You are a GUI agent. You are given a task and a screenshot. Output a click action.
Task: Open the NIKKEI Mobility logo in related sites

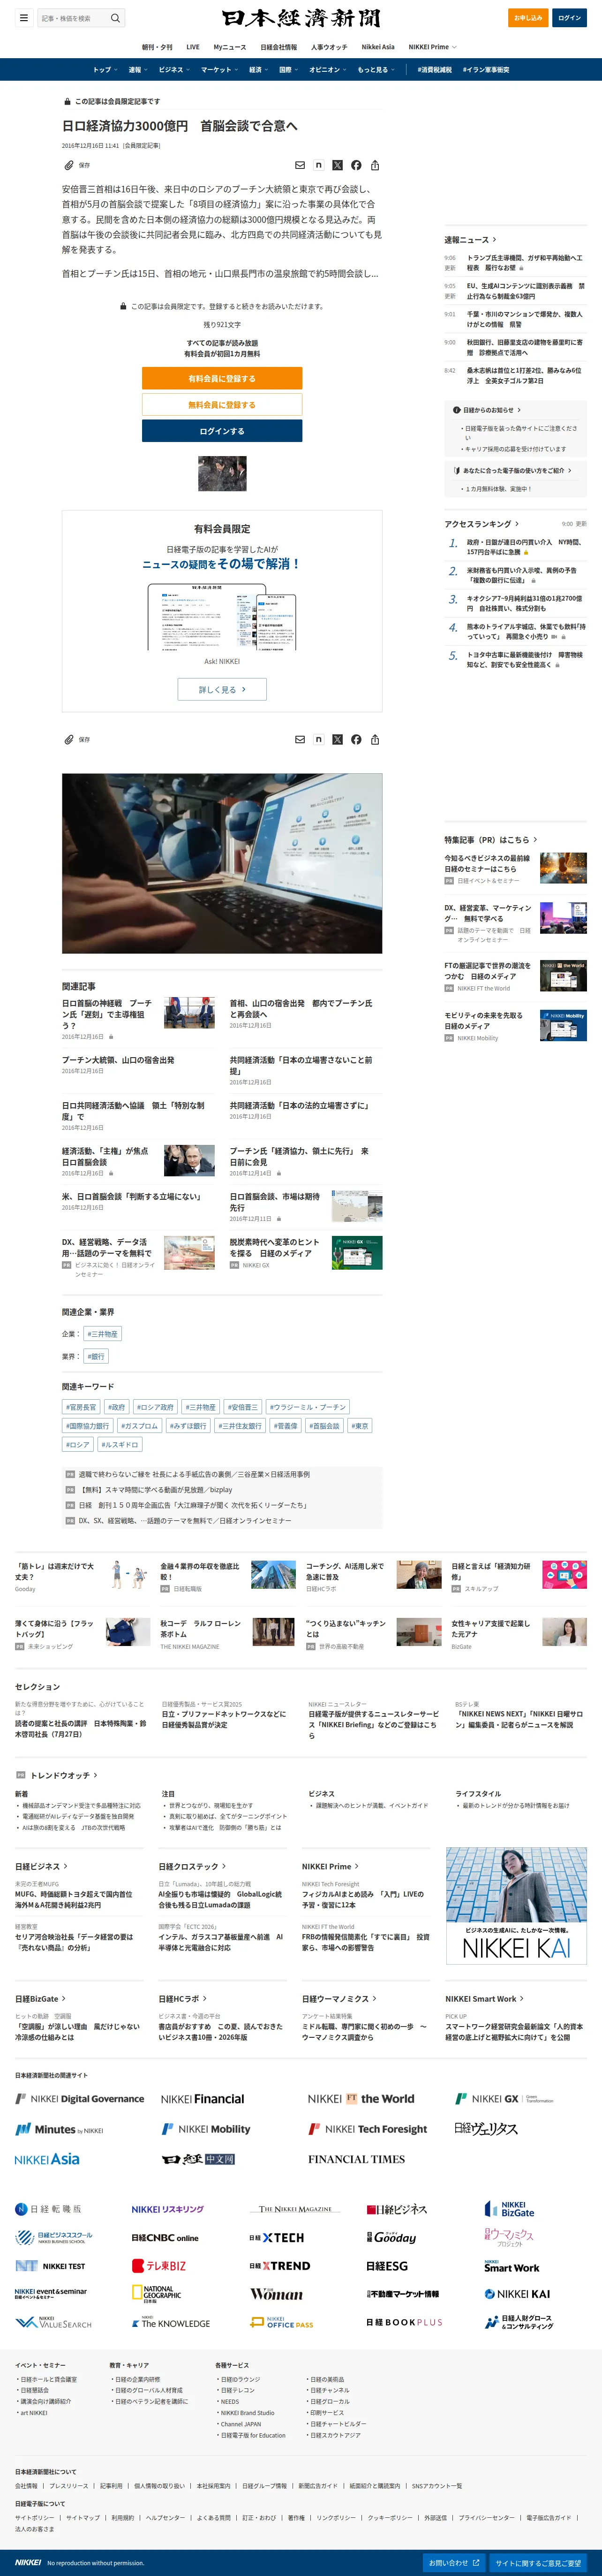click(206, 2129)
